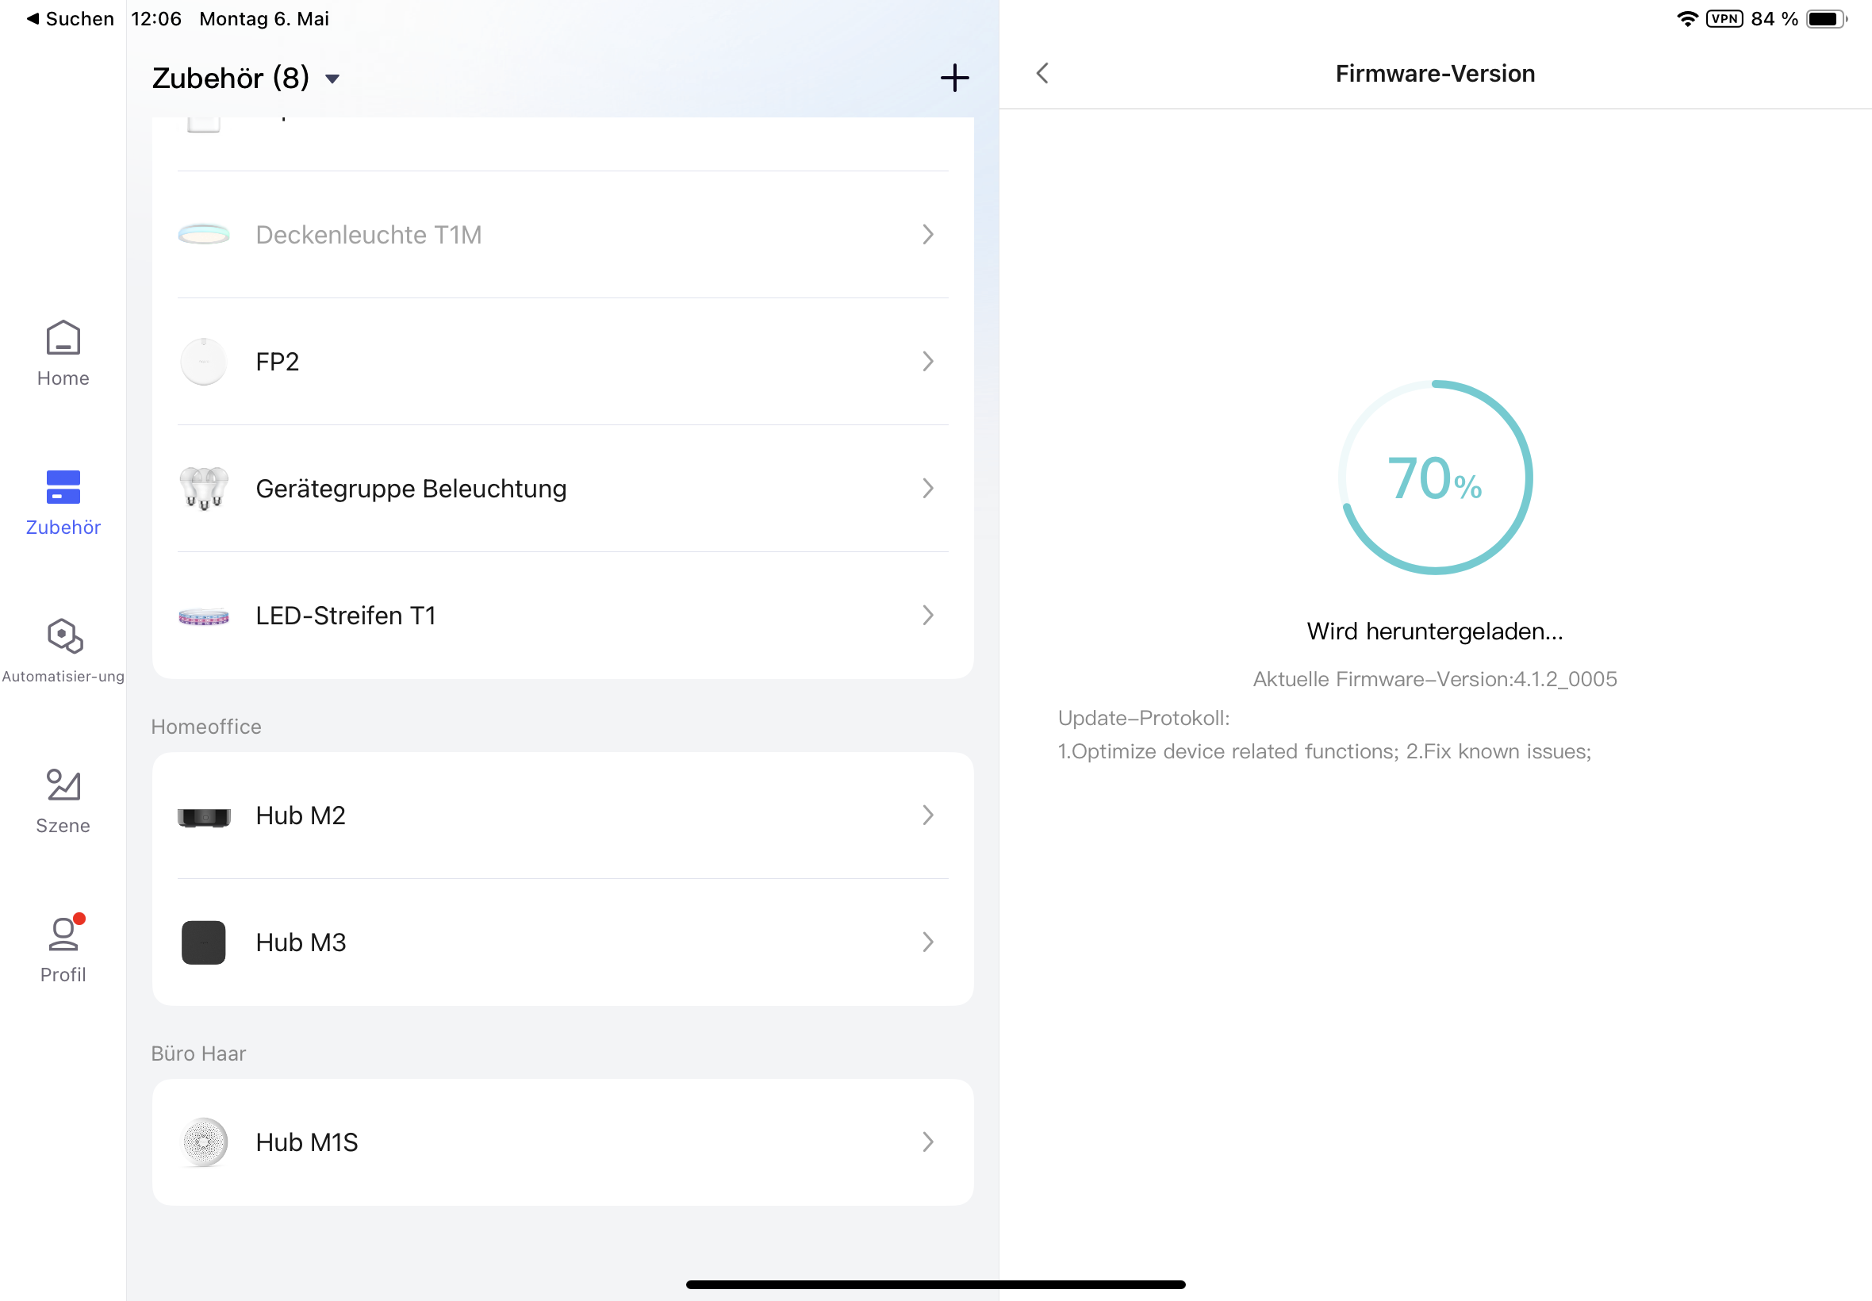The width and height of the screenshot is (1872, 1301).
Task: Switch to the Automatisierung tab
Action: (x=63, y=650)
